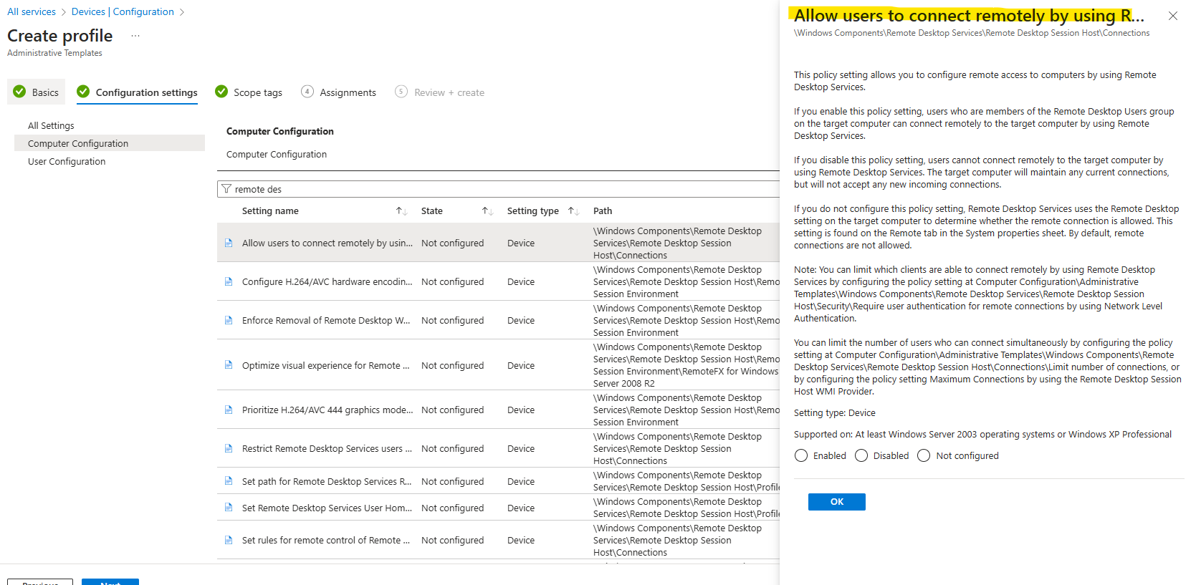Click the document icon for Allow users to connect remotely

point(229,243)
